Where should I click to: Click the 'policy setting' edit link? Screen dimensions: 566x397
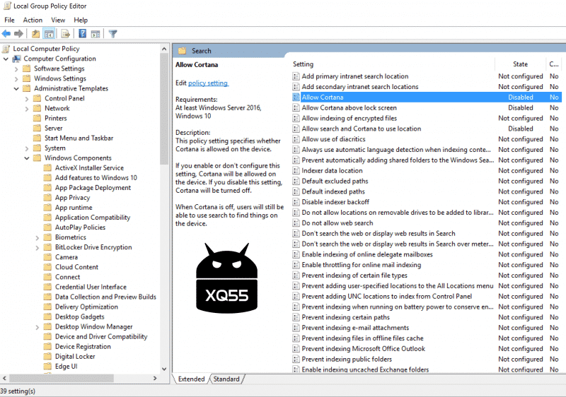(x=207, y=83)
